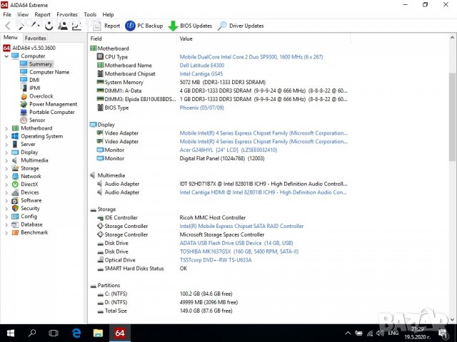Click the Motherboard icon in the tree
The width and height of the screenshot is (457, 342).
click(x=15, y=128)
